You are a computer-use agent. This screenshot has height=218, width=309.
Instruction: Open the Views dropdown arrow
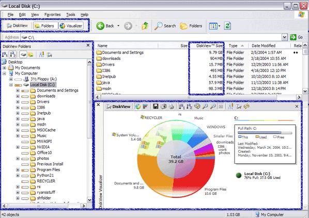219,26
